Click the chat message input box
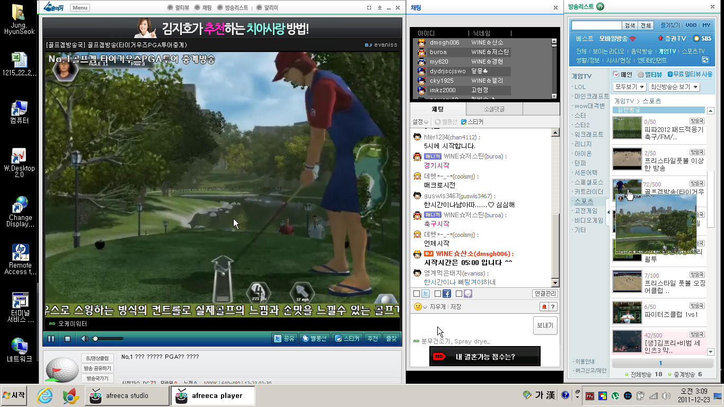724x407 pixels. 471,325
